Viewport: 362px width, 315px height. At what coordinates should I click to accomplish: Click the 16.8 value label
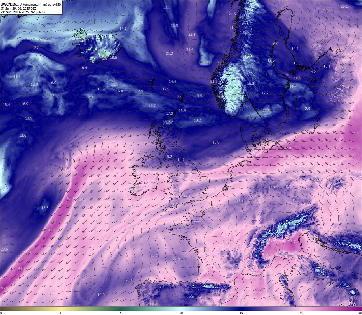tap(119, 91)
